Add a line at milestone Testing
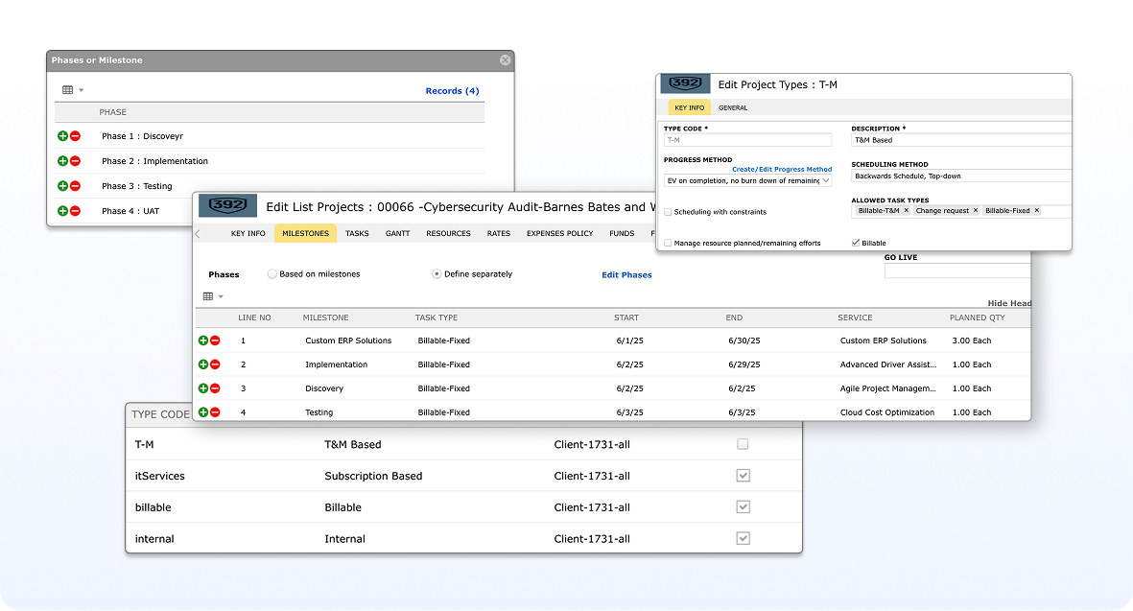Viewport: 1133px width, 611px height. [203, 412]
